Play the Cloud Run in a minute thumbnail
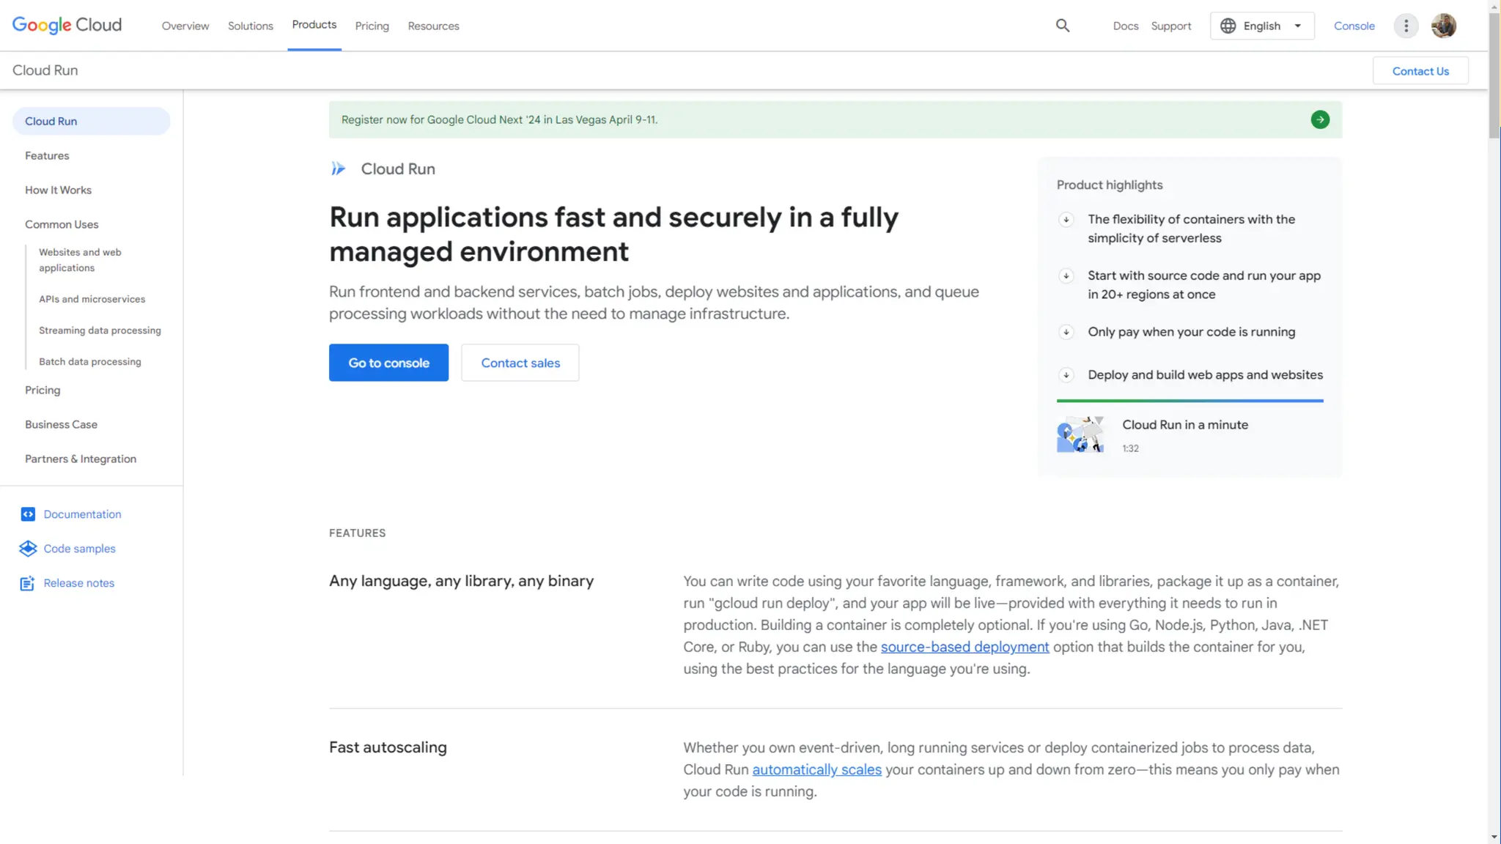1501x844 pixels. [1080, 434]
